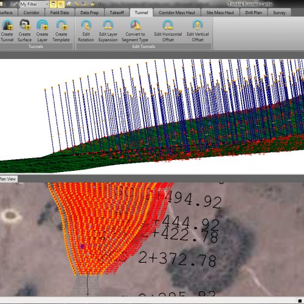This screenshot has width=304, height=304.
Task: Click the white cloud-like icon in quick toolbar
Action: click(x=69, y=4)
